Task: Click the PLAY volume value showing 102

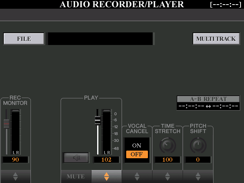Action: pyautogui.click(x=106, y=160)
